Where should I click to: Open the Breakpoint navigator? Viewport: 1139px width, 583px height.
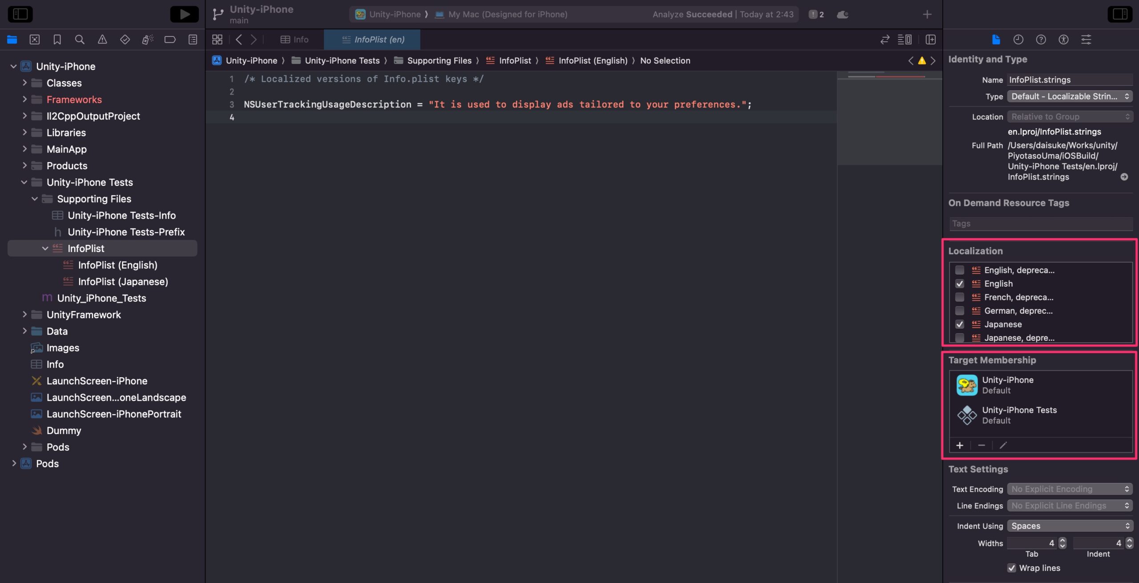pos(170,40)
